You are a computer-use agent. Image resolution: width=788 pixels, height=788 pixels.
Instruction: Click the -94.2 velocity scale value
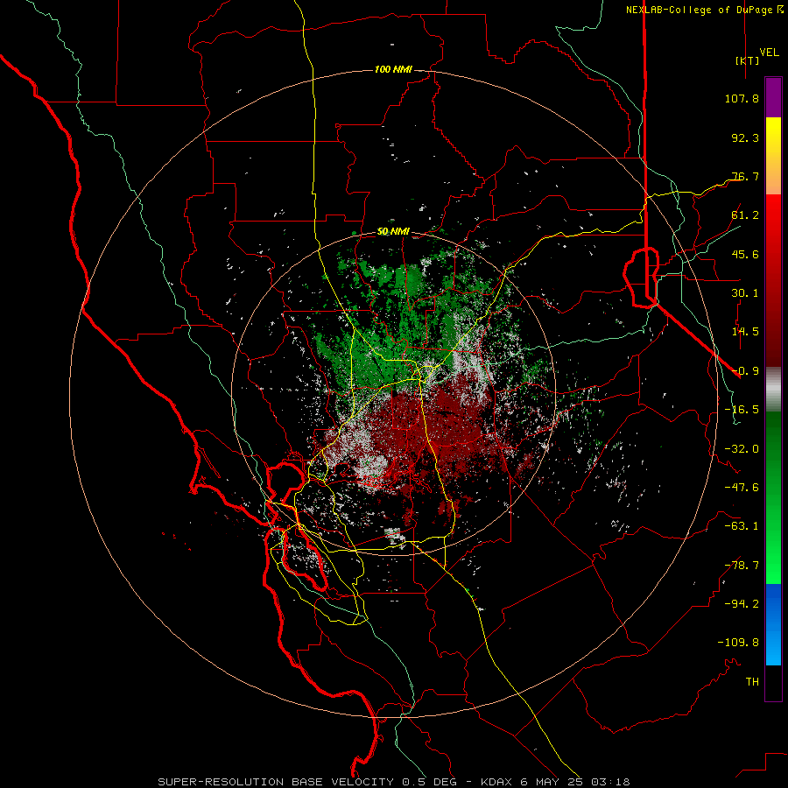point(742,604)
